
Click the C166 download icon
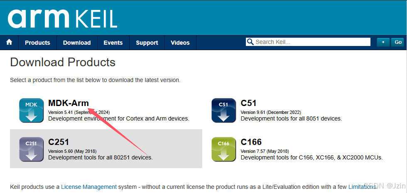point(224,149)
